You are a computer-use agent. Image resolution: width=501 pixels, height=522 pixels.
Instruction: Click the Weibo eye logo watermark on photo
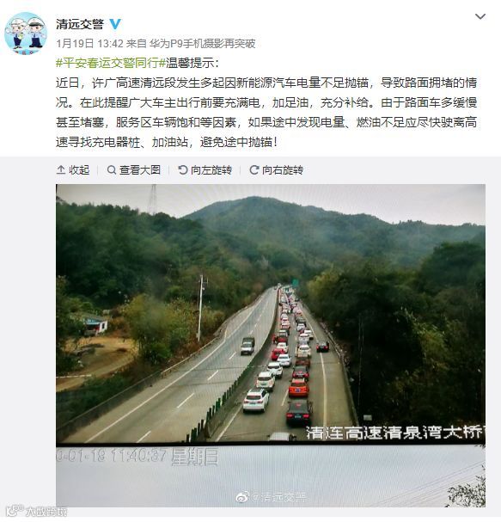click(x=243, y=497)
